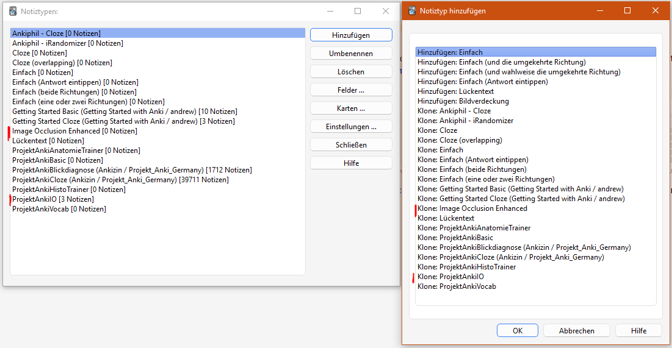Select 'Lückentext [0 Notizen]' note type

point(157,141)
